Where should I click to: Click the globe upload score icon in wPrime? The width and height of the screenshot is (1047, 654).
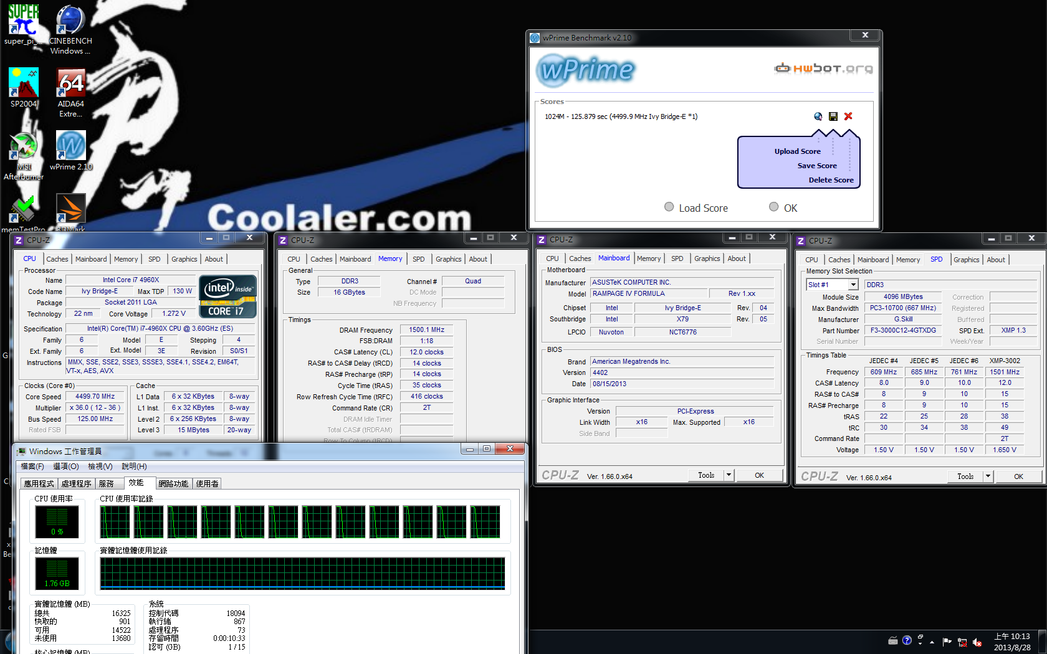(818, 116)
